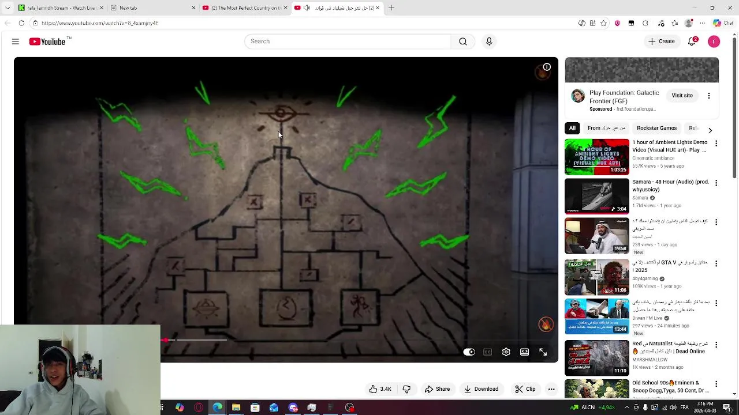
Task: Open YouTube notifications bell
Action: [692, 41]
